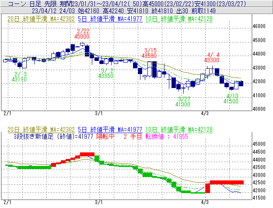
Task: Click the lower chart's 5日 終値平滑 MA=41977 label
Action: [110, 130]
